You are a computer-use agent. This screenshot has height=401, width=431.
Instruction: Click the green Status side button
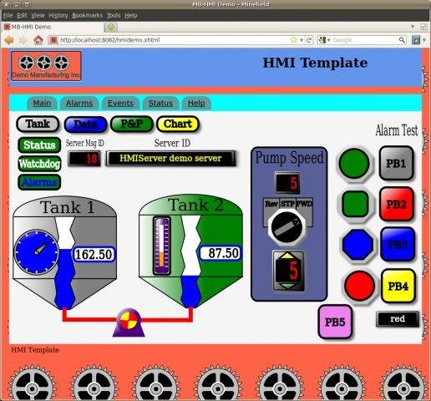39,145
